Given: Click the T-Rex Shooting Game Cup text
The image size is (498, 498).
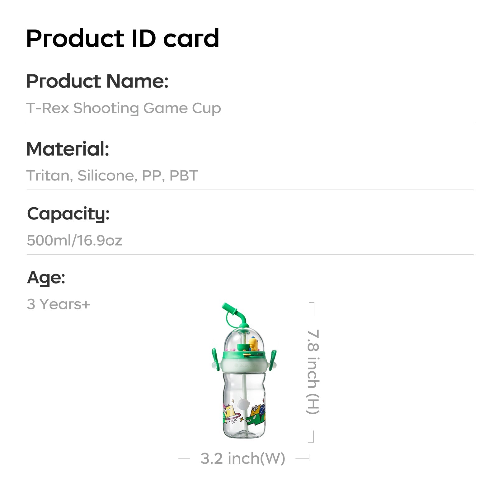Looking at the screenshot, I should coord(124,108).
